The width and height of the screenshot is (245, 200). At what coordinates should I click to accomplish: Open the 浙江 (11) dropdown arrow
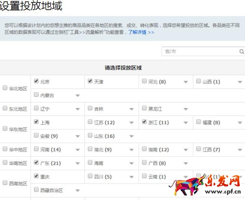coord(186,123)
